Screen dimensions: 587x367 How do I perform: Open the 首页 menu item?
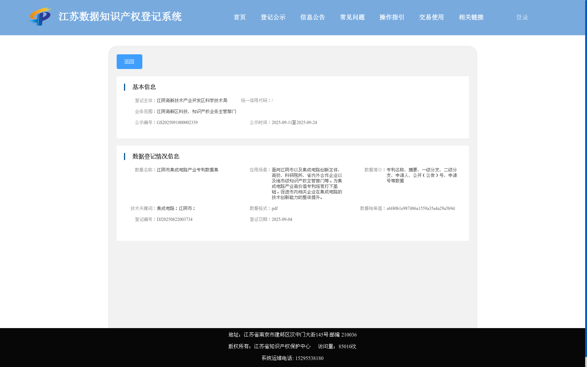(x=240, y=17)
